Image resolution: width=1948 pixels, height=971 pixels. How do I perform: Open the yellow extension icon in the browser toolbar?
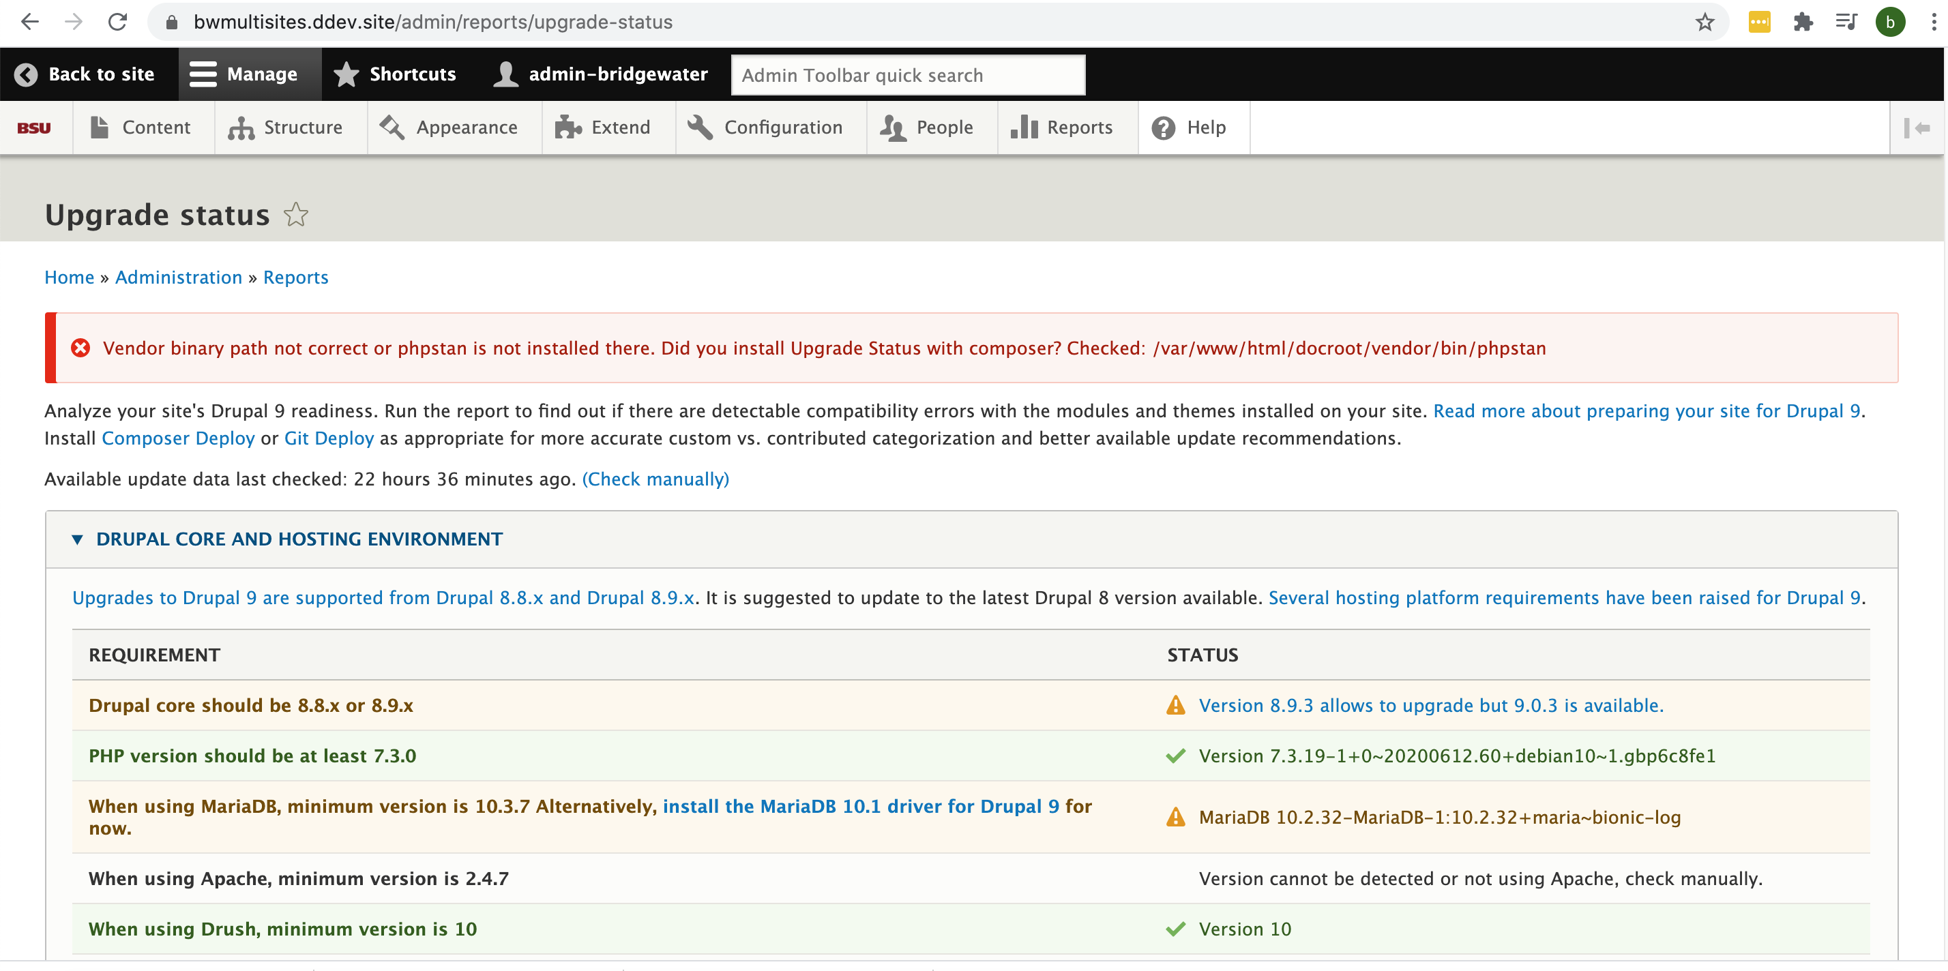(x=1760, y=22)
